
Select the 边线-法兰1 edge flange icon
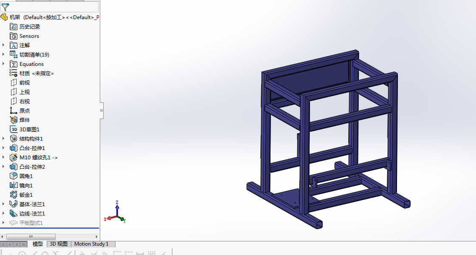click(x=13, y=214)
